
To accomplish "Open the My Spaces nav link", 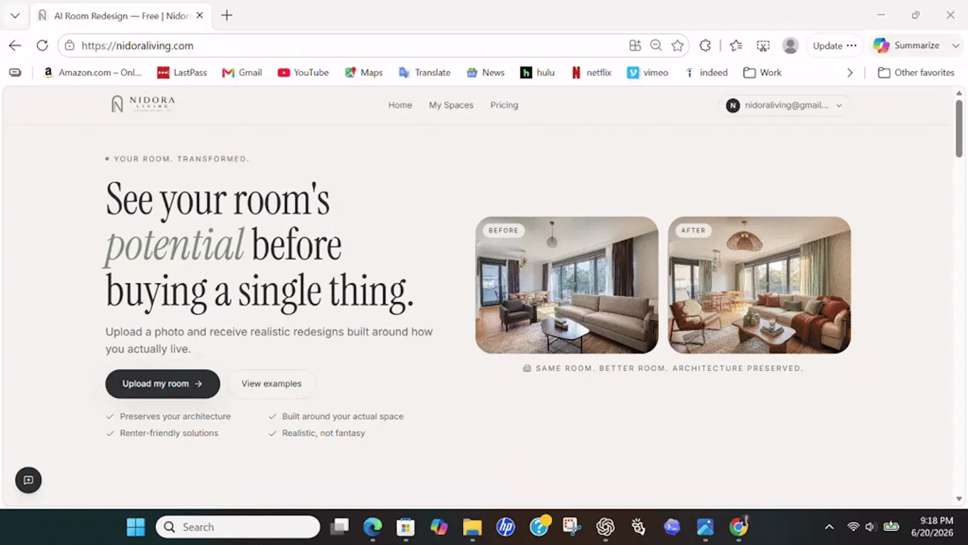I will (451, 105).
